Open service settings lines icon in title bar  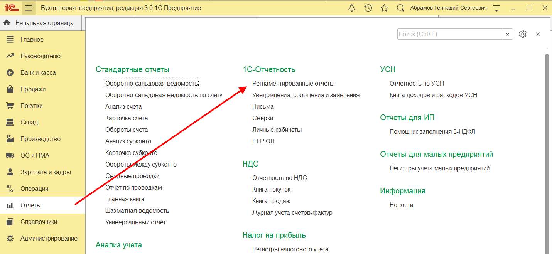coord(497,8)
